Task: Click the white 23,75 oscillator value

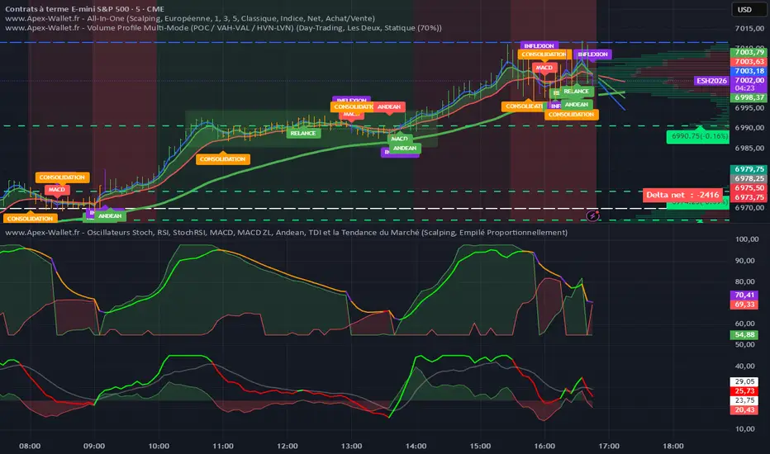Action: [745, 400]
